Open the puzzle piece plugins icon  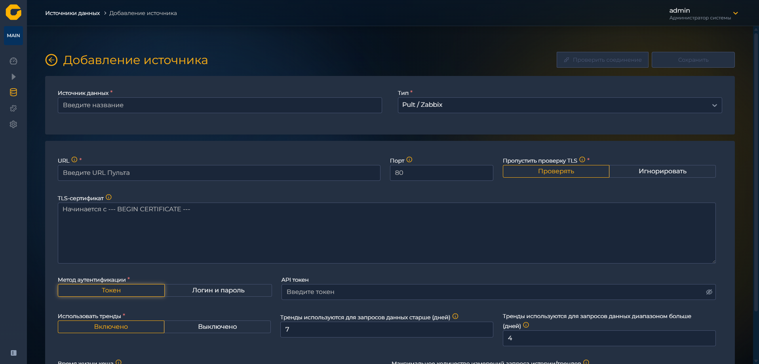click(13, 108)
